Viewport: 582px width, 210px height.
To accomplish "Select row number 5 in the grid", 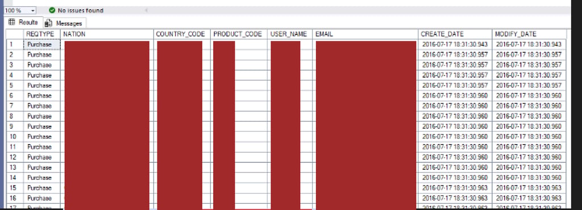I will [15, 85].
